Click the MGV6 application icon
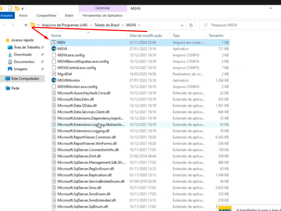The height and width of the screenshot is (211, 281). (54, 49)
